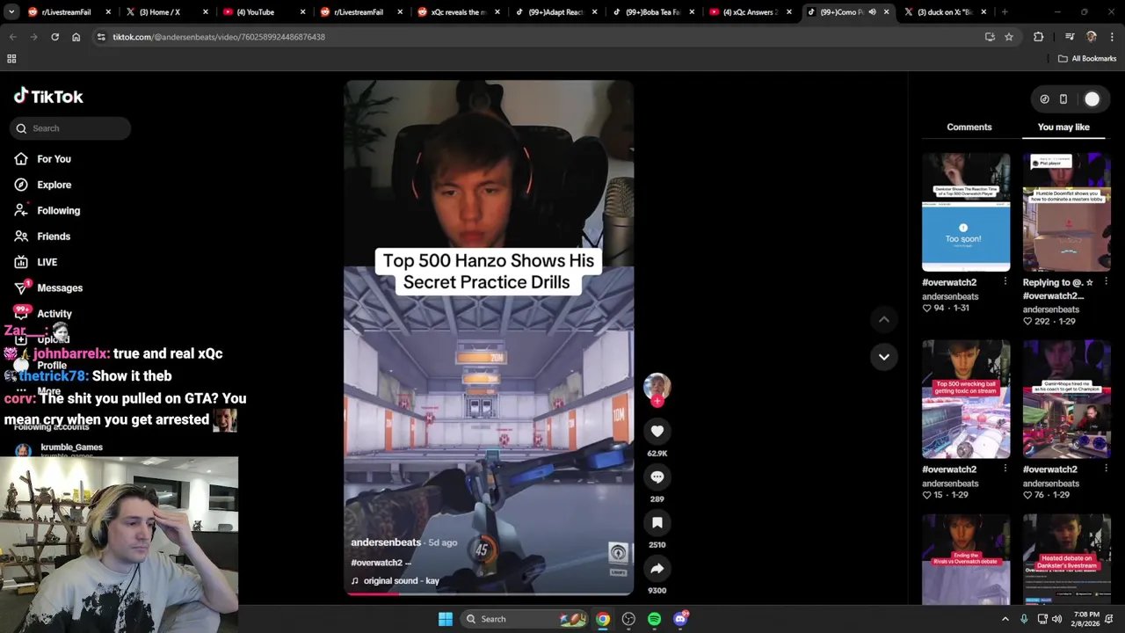The image size is (1125, 633).
Task: Open Friends in the sidebar
Action: 54,236
